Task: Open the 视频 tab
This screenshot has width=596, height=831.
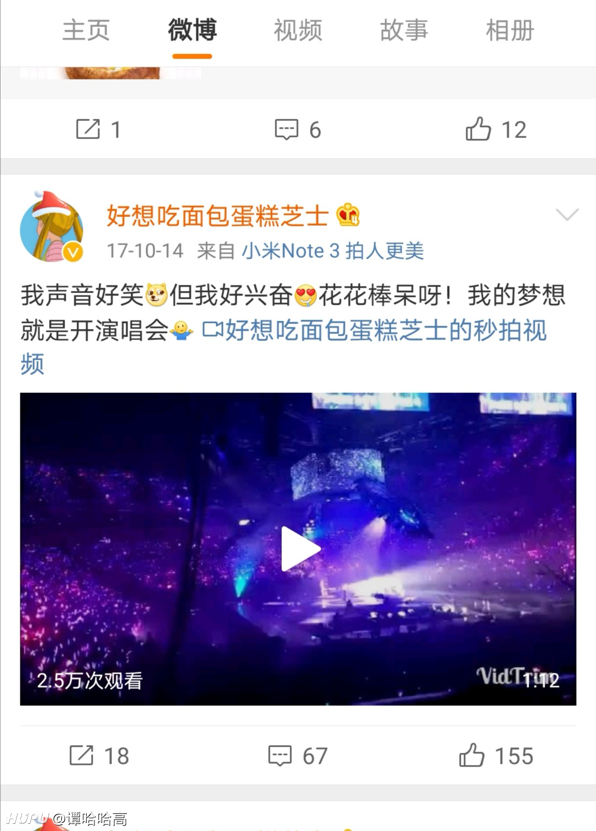Action: pos(298,30)
